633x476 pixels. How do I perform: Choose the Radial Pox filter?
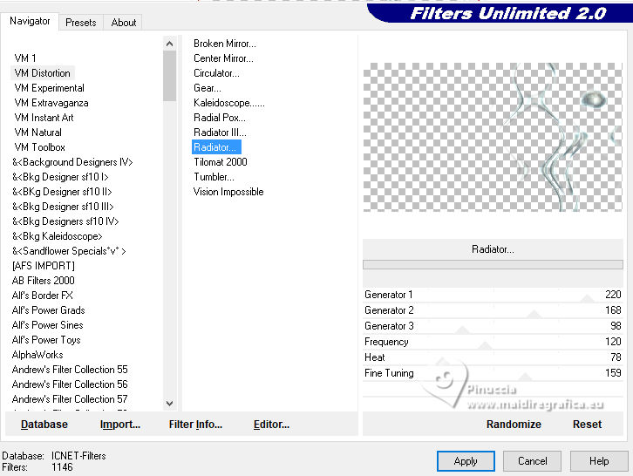(219, 118)
